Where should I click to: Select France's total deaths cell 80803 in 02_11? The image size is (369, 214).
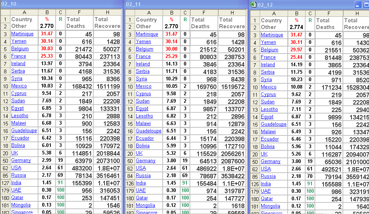point(204,57)
